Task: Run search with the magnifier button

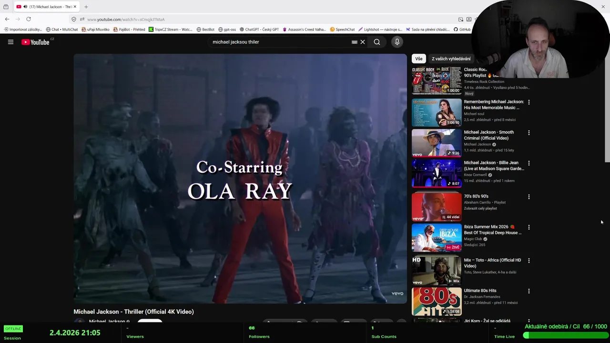Action: click(x=377, y=42)
